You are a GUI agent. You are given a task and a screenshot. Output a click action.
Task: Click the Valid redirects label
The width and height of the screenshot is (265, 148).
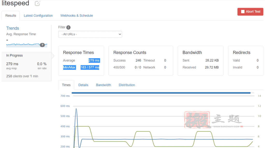click(236, 61)
